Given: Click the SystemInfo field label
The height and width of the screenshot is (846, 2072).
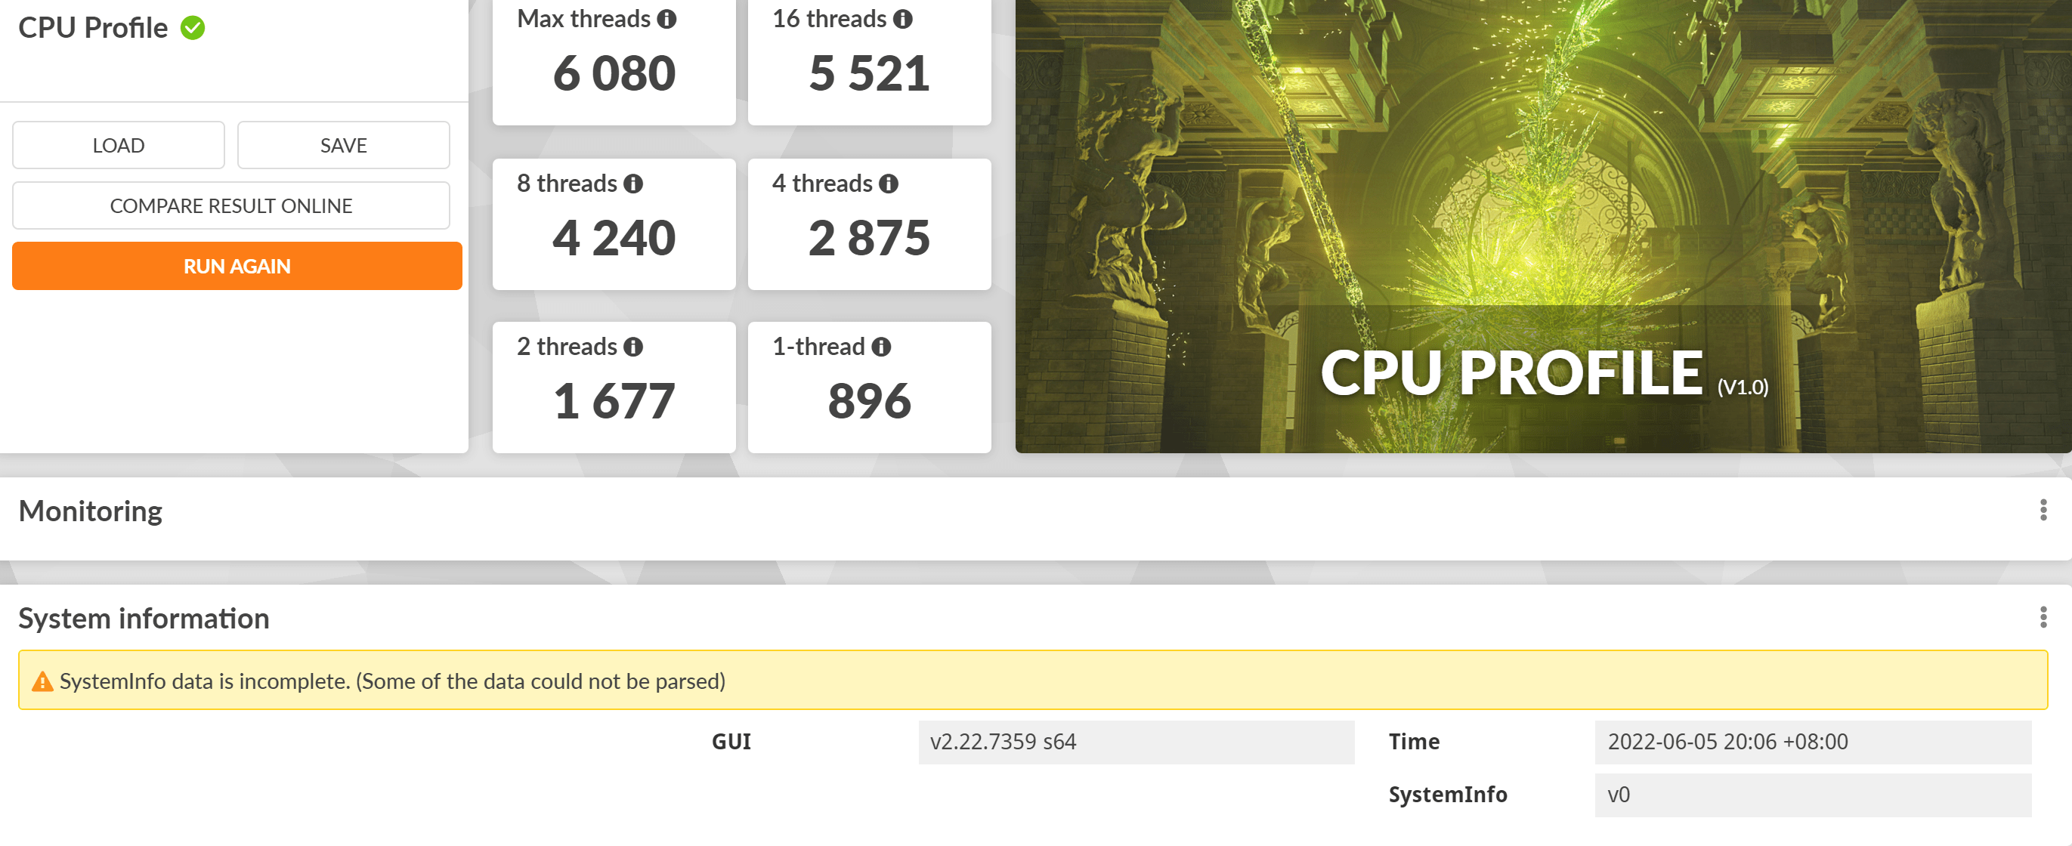Looking at the screenshot, I should (1448, 795).
